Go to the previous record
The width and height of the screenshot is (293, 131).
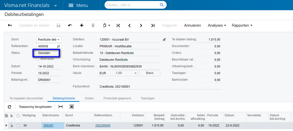tap(129, 25)
